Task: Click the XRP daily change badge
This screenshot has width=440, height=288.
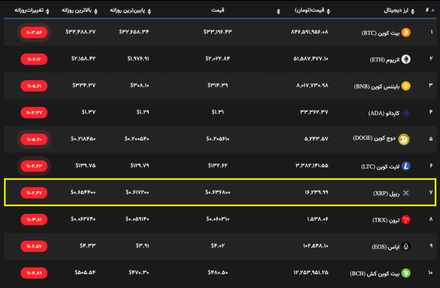Action: pos(34,193)
